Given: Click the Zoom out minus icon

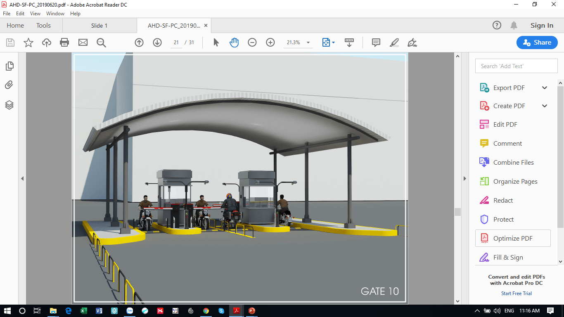Looking at the screenshot, I should point(252,43).
